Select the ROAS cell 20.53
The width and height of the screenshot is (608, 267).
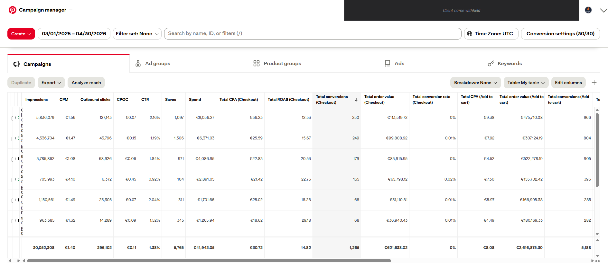point(306,159)
